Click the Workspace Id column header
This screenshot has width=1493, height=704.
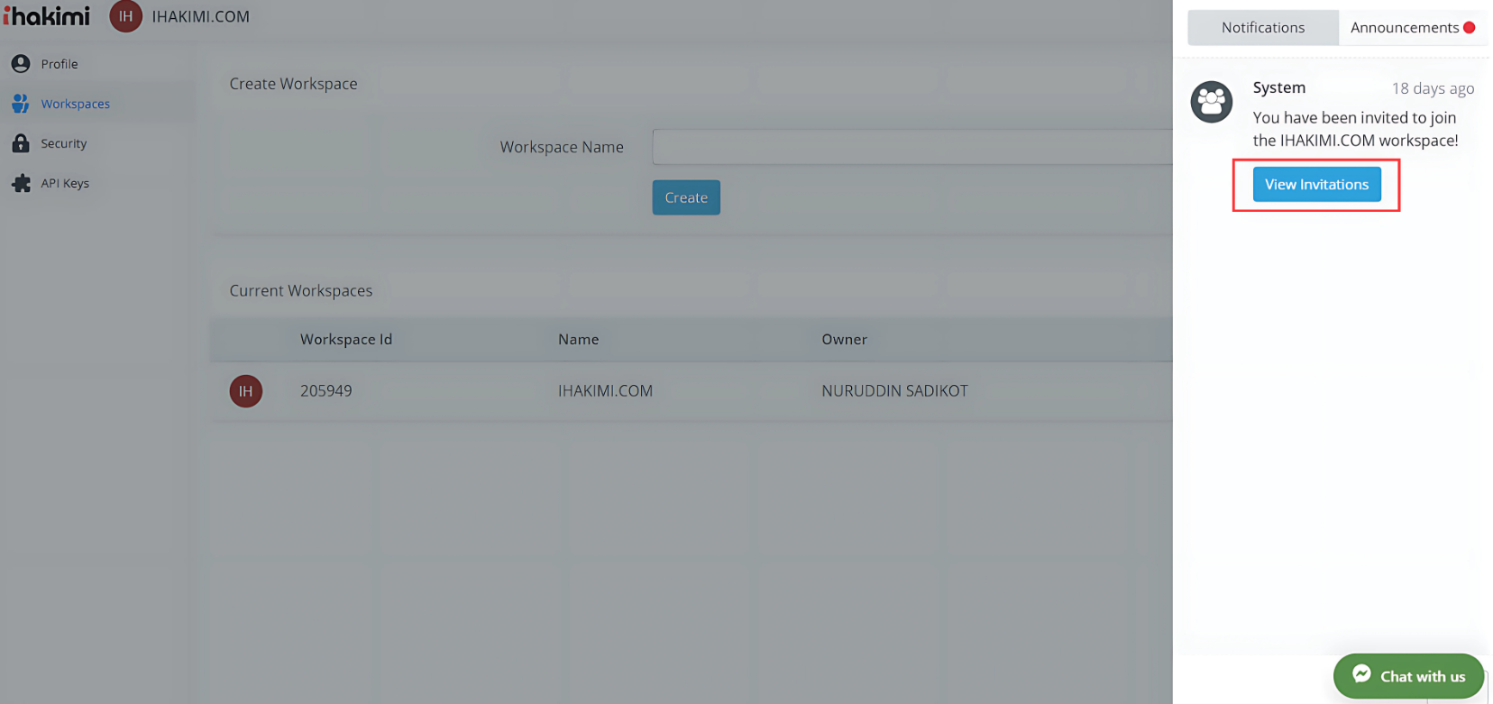pyautogui.click(x=345, y=340)
